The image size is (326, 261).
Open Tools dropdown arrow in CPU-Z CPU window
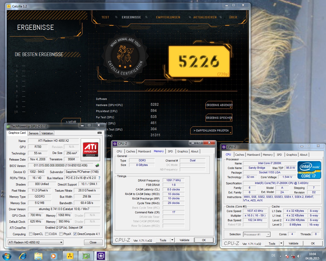coord(281,243)
